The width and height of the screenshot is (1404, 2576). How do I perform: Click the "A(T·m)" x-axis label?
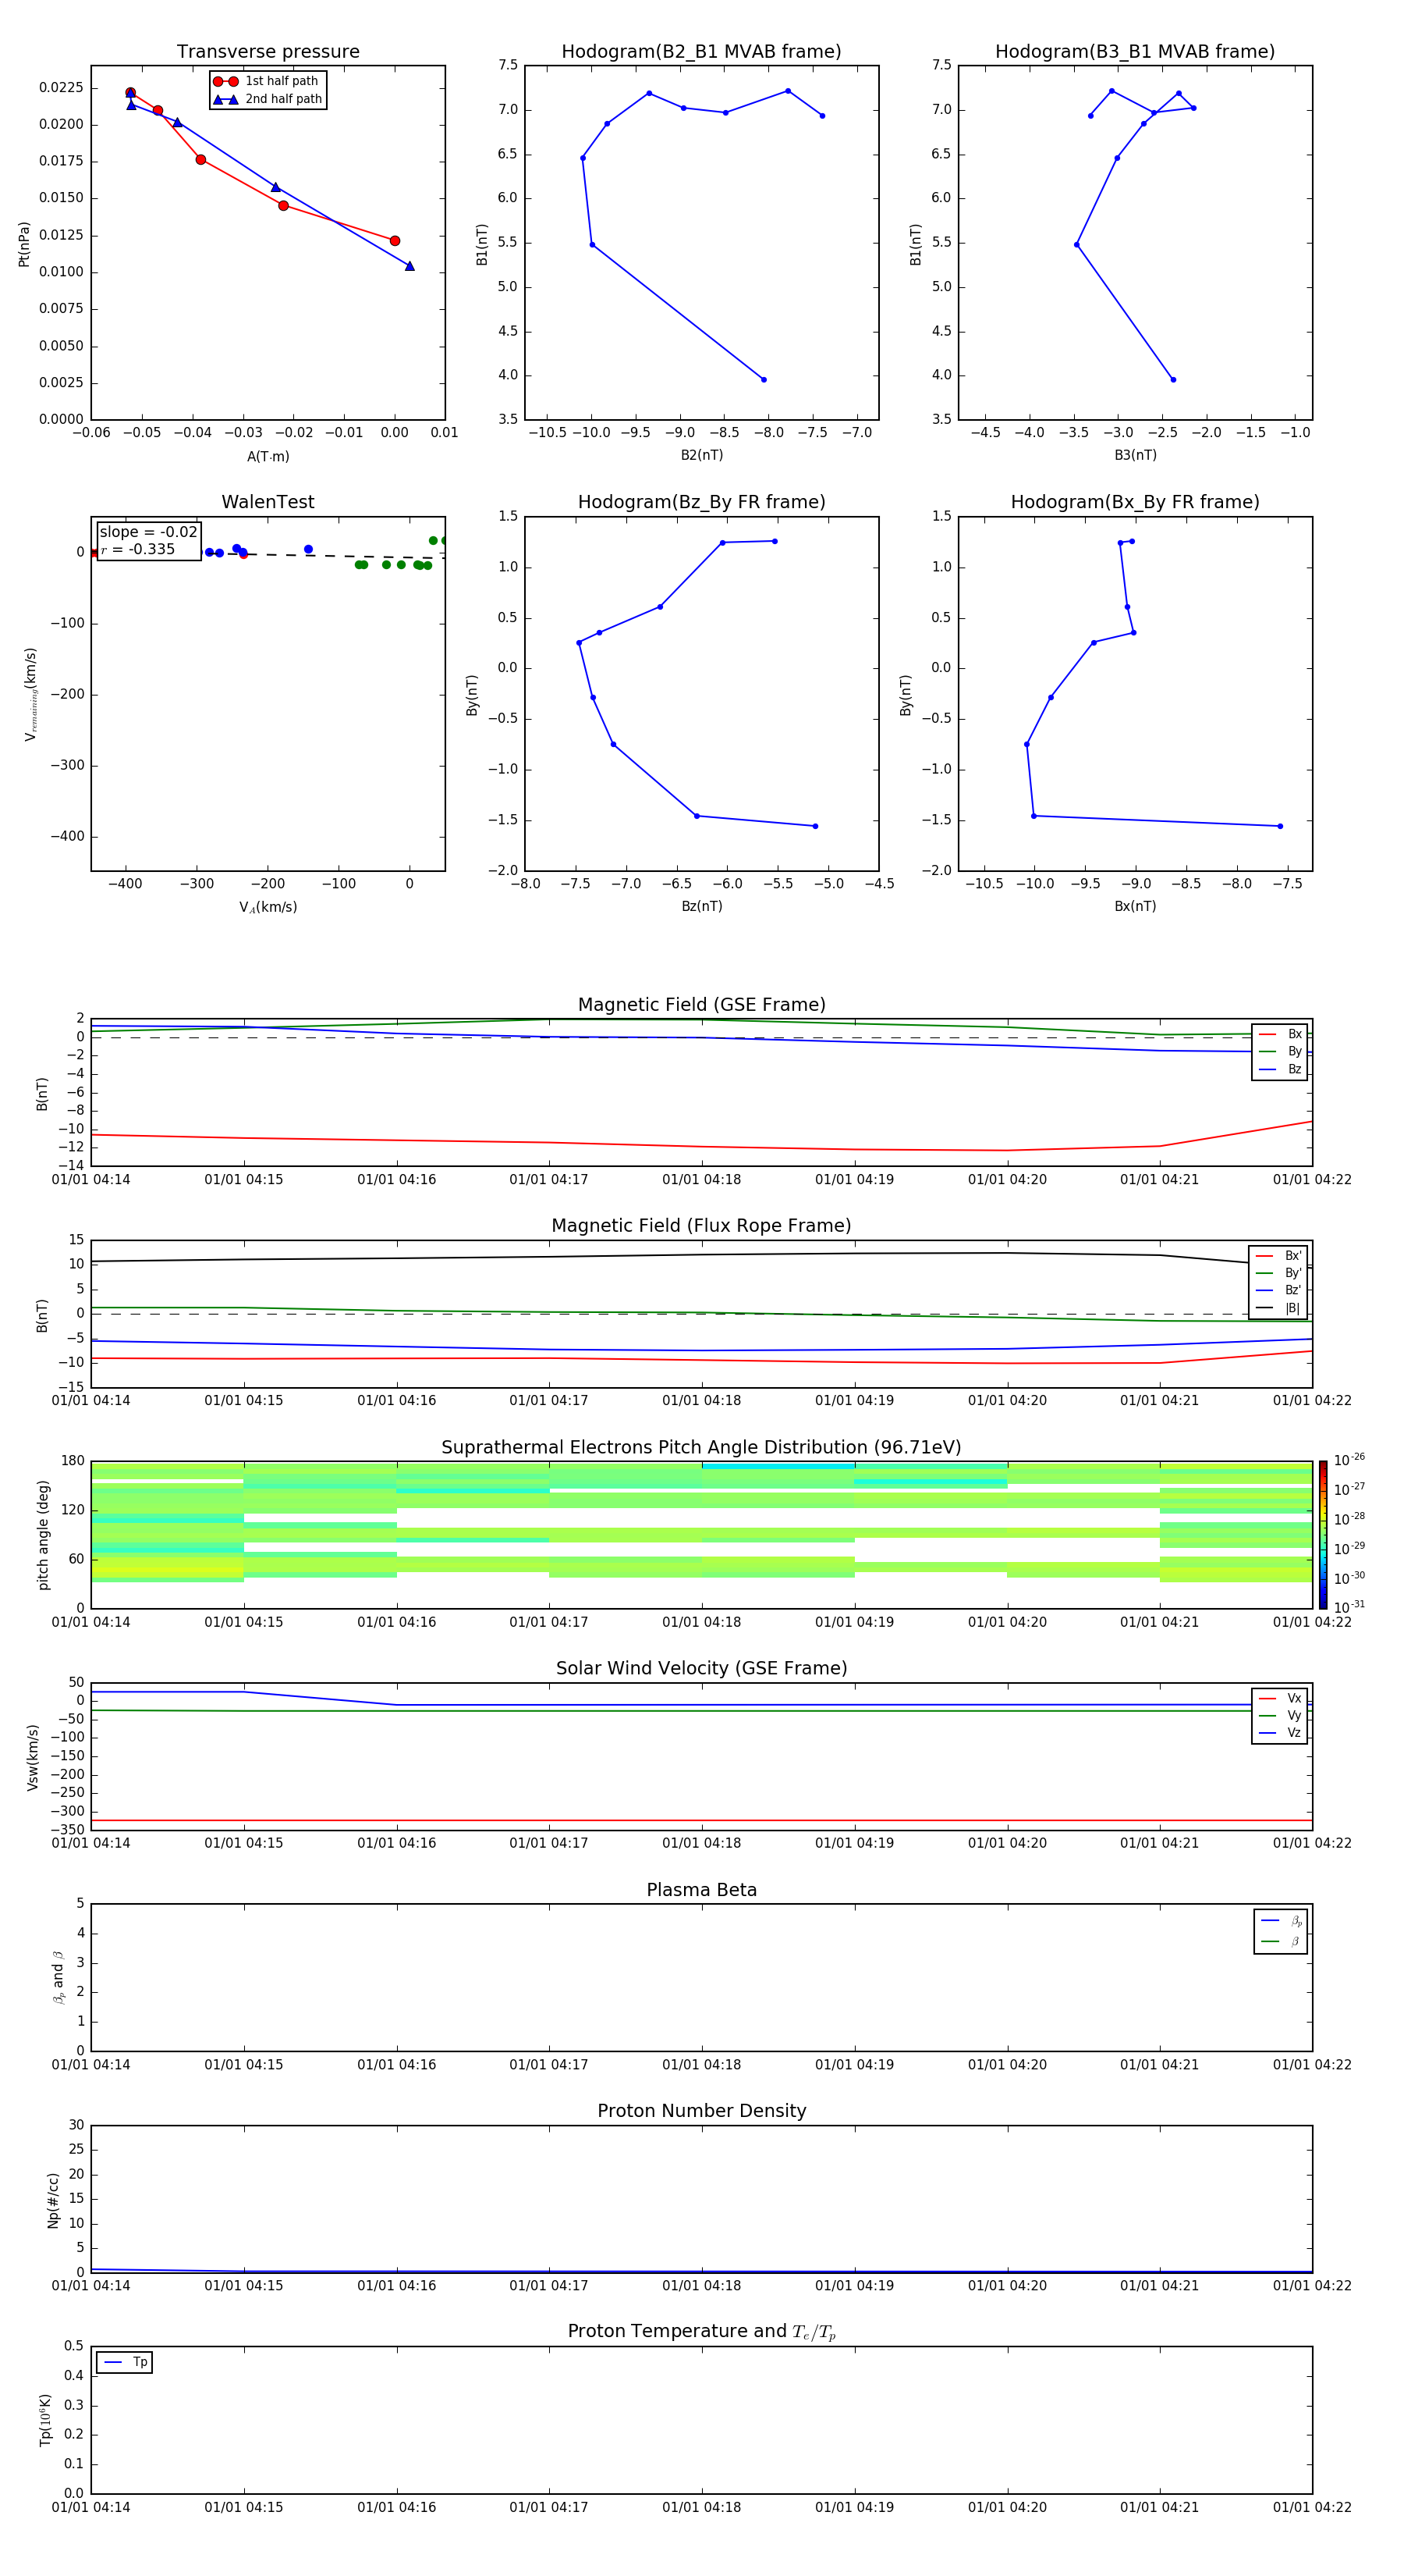point(268,456)
